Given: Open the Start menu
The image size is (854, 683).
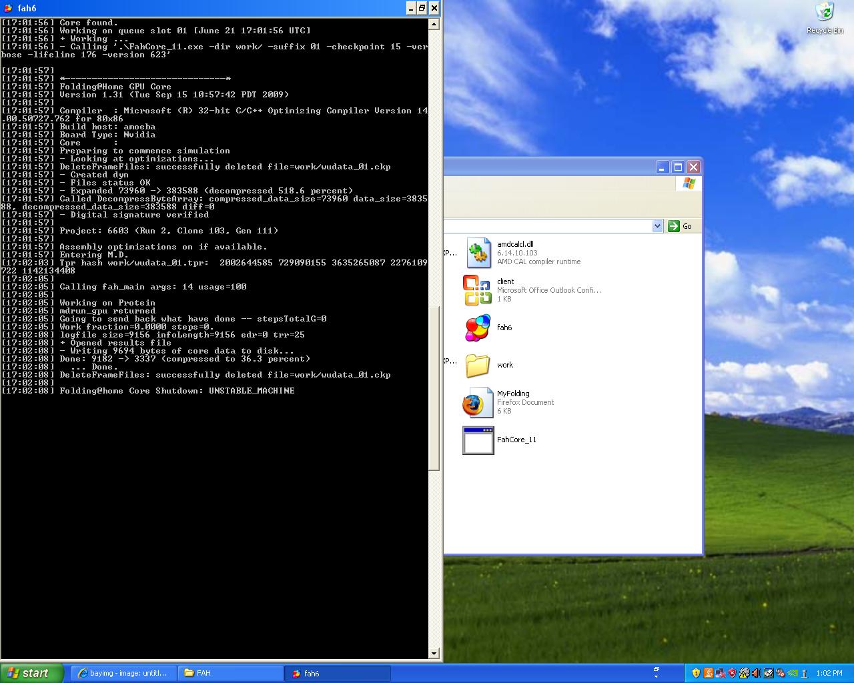Looking at the screenshot, I should [x=32, y=673].
